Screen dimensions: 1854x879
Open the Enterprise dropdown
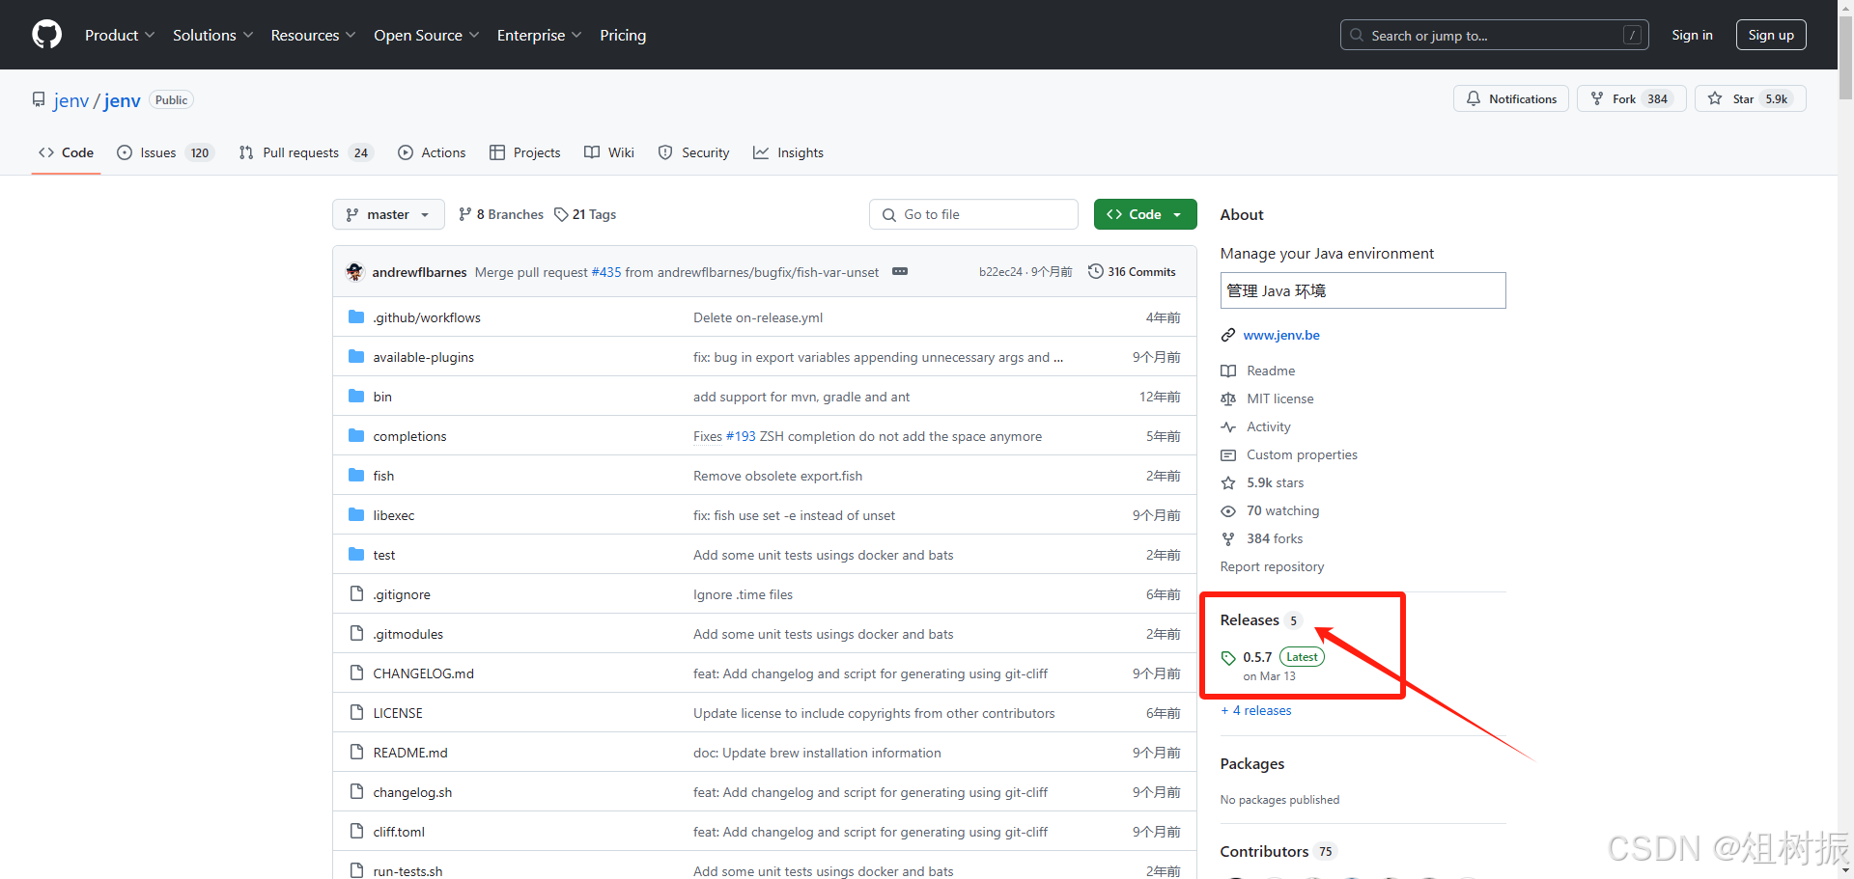coord(539,35)
